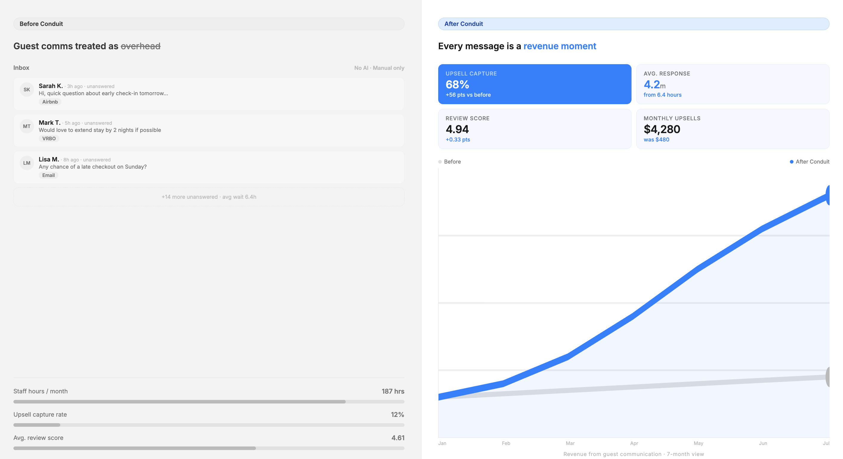Click the Airbnb channel badge

50,102
